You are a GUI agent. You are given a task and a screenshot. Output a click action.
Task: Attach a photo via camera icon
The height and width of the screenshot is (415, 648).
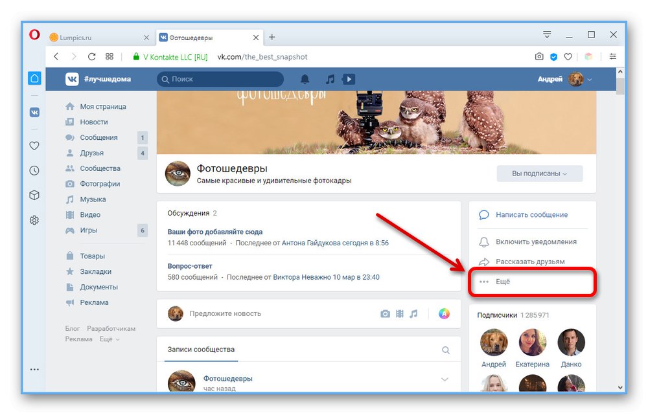tap(385, 314)
